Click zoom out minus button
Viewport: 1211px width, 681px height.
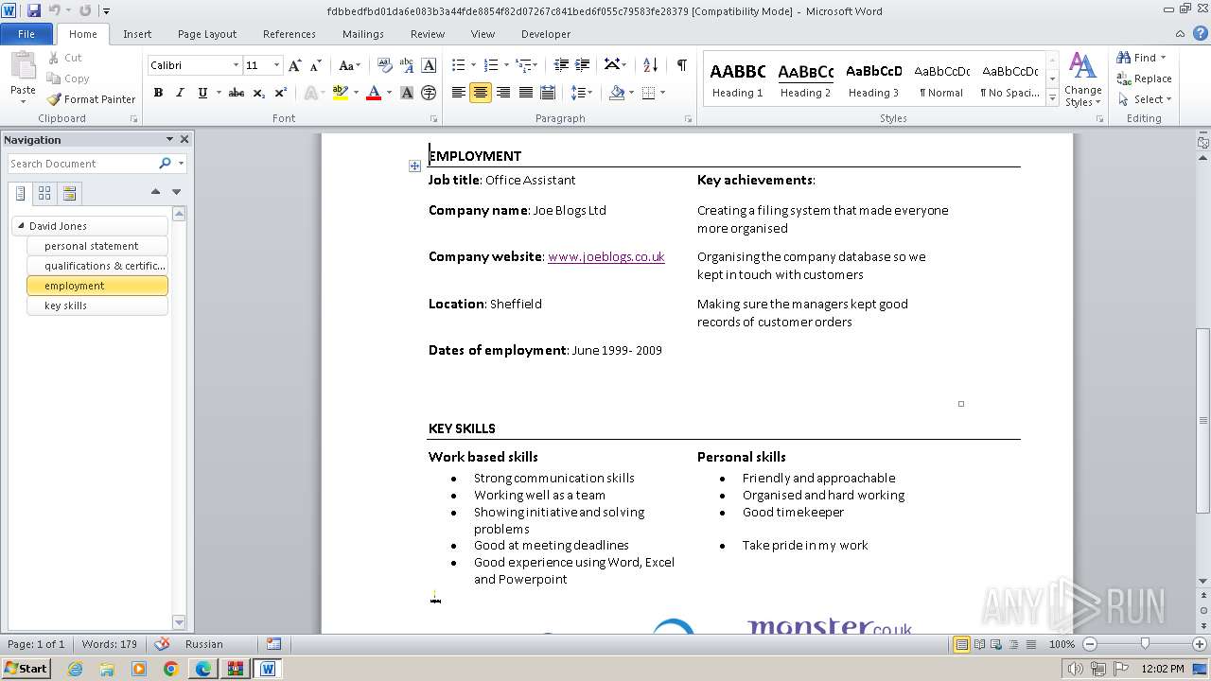(x=1089, y=644)
